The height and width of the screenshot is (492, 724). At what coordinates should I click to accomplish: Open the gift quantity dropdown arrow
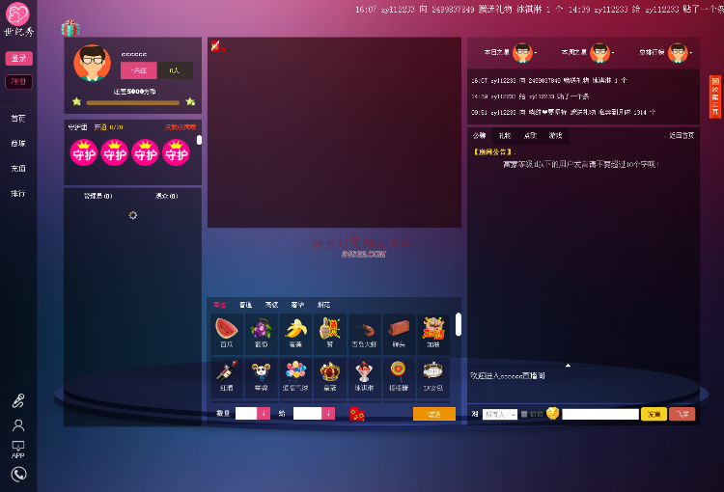coord(264,414)
